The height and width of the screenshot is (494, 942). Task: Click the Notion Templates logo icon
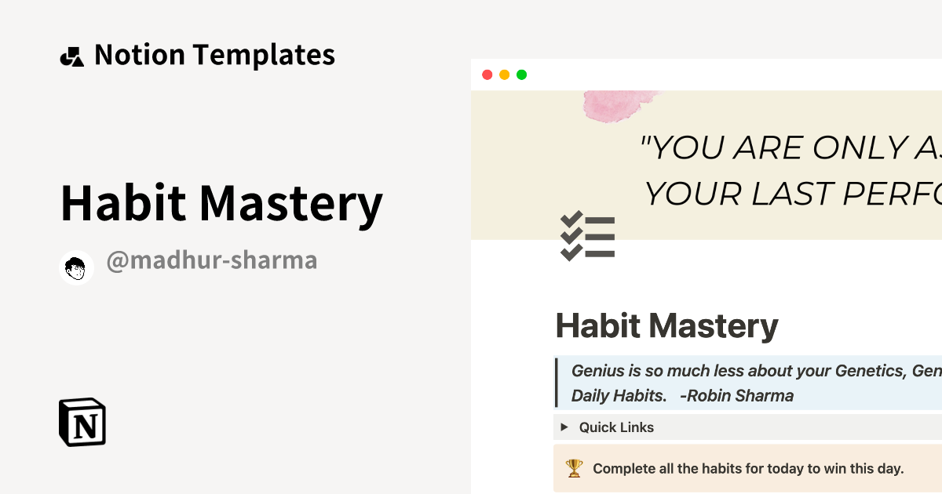coord(72,55)
